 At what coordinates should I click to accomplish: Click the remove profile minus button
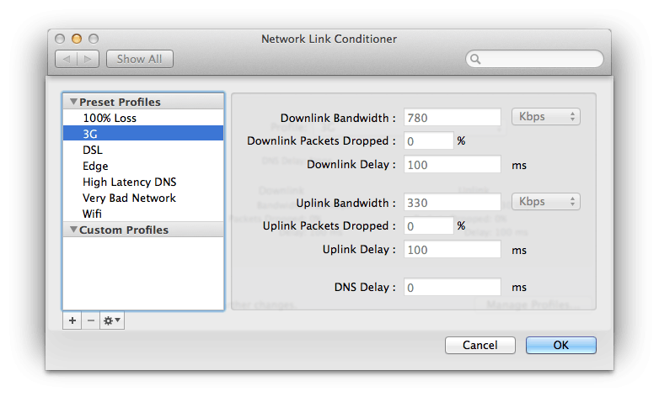[92, 320]
